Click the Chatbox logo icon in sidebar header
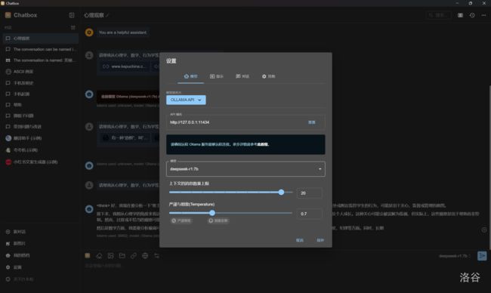The image size is (491, 293). 8,15
